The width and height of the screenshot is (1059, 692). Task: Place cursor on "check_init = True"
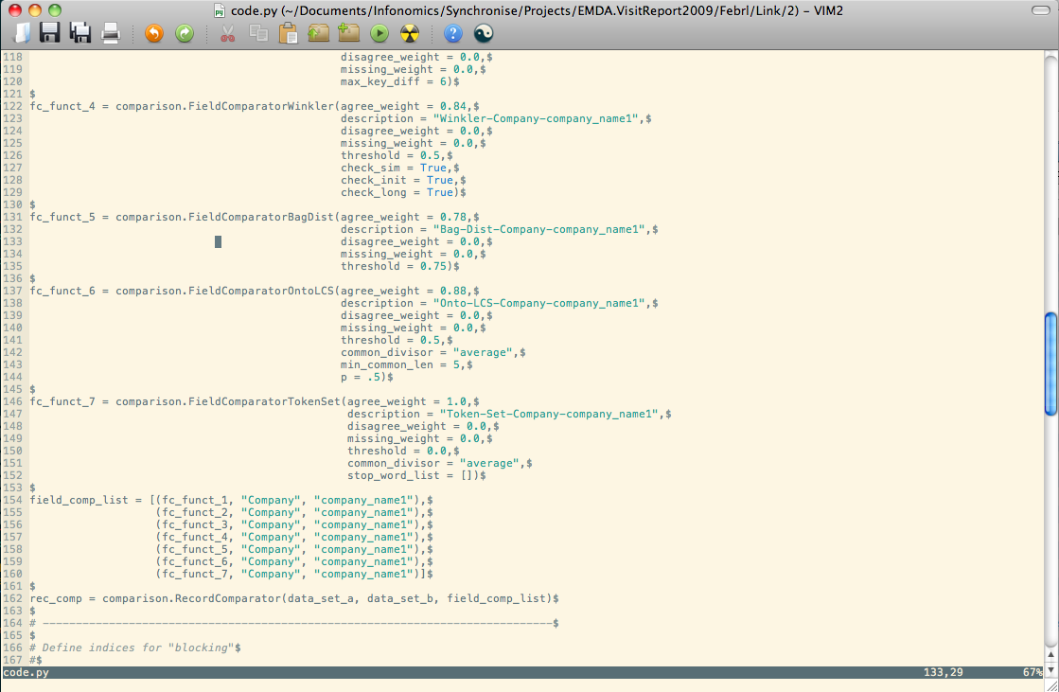(x=397, y=180)
